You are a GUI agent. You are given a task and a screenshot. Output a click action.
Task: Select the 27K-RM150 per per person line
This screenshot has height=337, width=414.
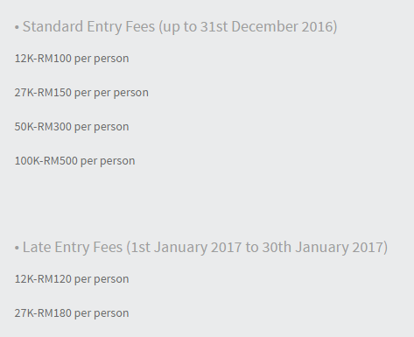point(81,93)
